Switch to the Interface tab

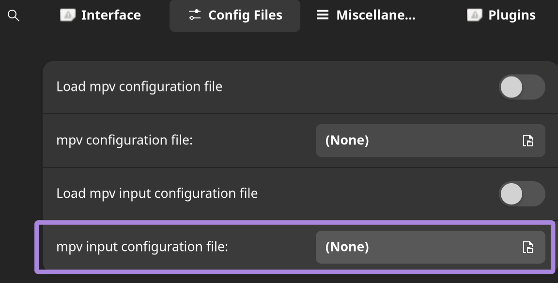pyautogui.click(x=100, y=15)
